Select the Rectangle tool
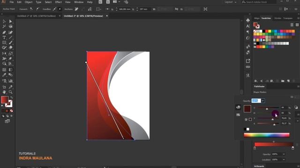The width and height of the screenshot is (300, 168). (4, 42)
